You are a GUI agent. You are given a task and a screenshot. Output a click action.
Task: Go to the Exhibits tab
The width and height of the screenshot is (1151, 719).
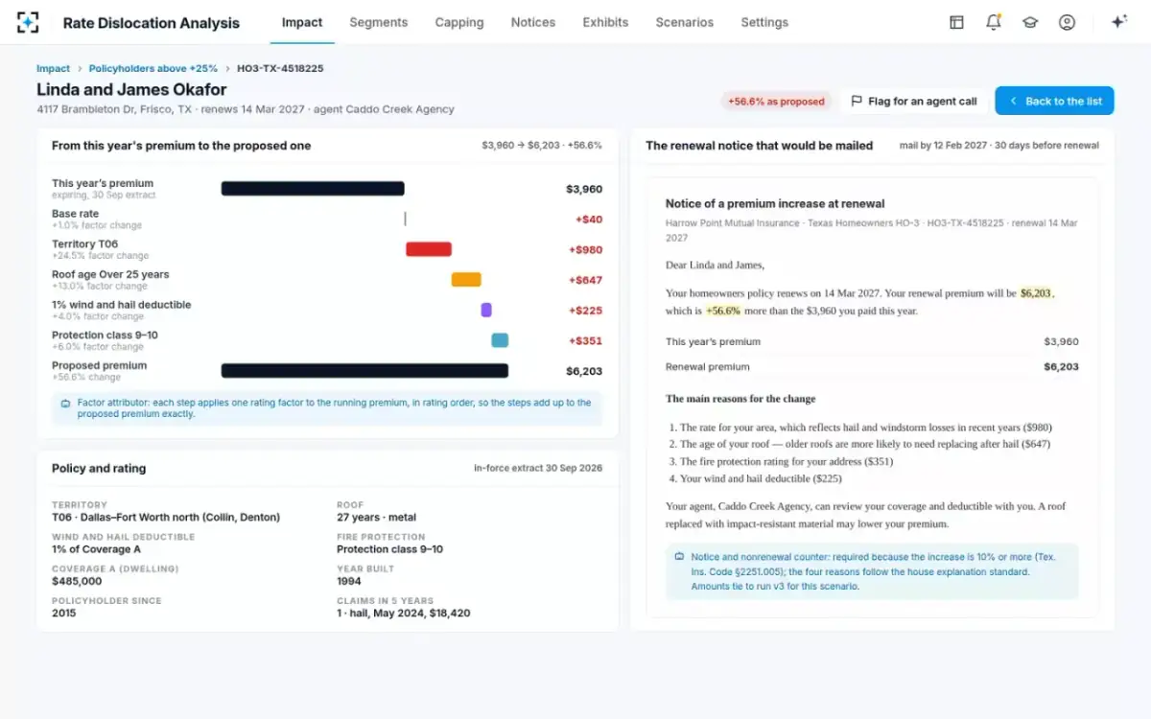[x=605, y=22]
